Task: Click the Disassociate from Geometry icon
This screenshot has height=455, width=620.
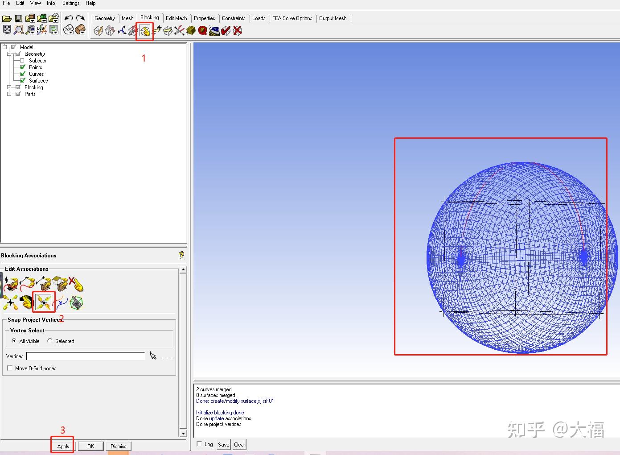Action: coord(76,283)
